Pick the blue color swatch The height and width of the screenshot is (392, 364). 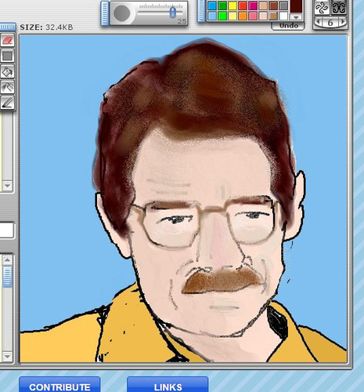click(x=212, y=6)
